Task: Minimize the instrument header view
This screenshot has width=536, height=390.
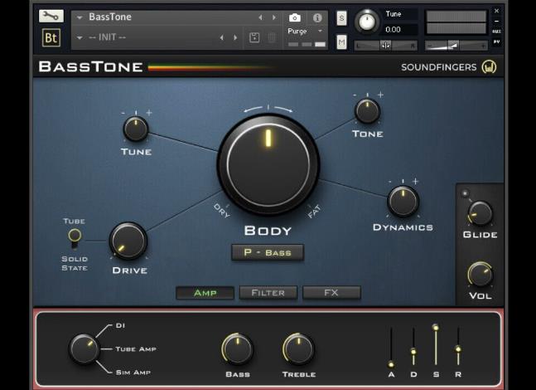Action: pyautogui.click(x=497, y=22)
